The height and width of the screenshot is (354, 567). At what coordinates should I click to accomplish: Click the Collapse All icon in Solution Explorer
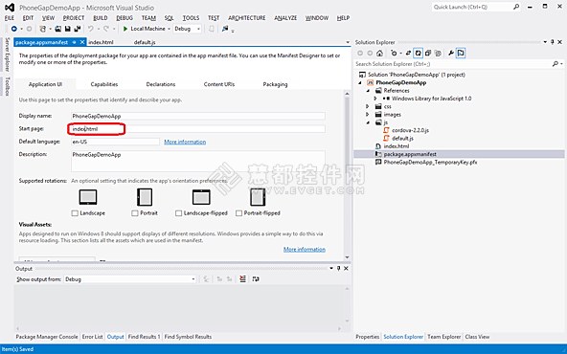428,54
